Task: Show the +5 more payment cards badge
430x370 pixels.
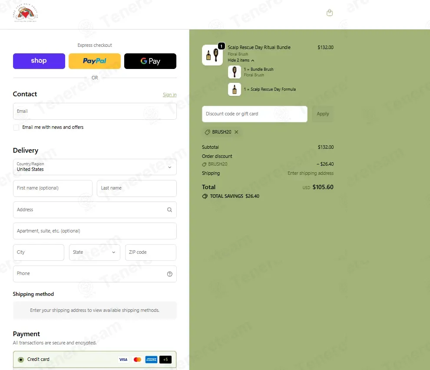Action: 165,360
